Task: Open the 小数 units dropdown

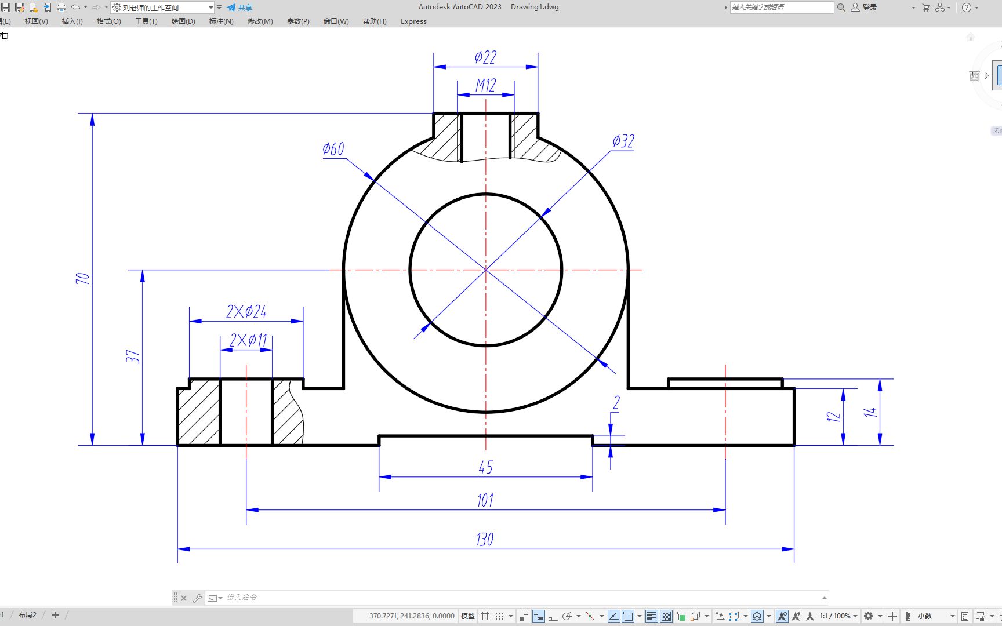Action: point(935,616)
